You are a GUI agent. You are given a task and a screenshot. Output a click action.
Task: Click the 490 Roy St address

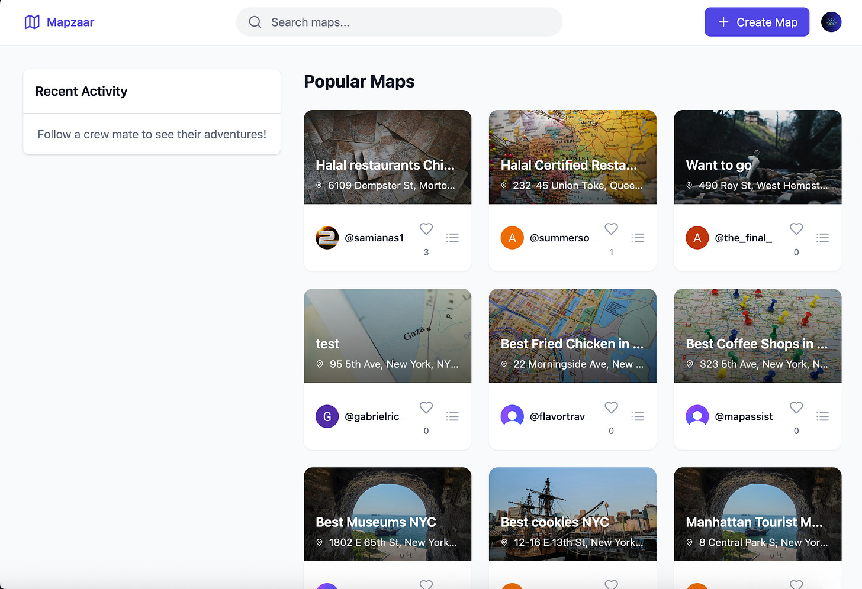(763, 186)
